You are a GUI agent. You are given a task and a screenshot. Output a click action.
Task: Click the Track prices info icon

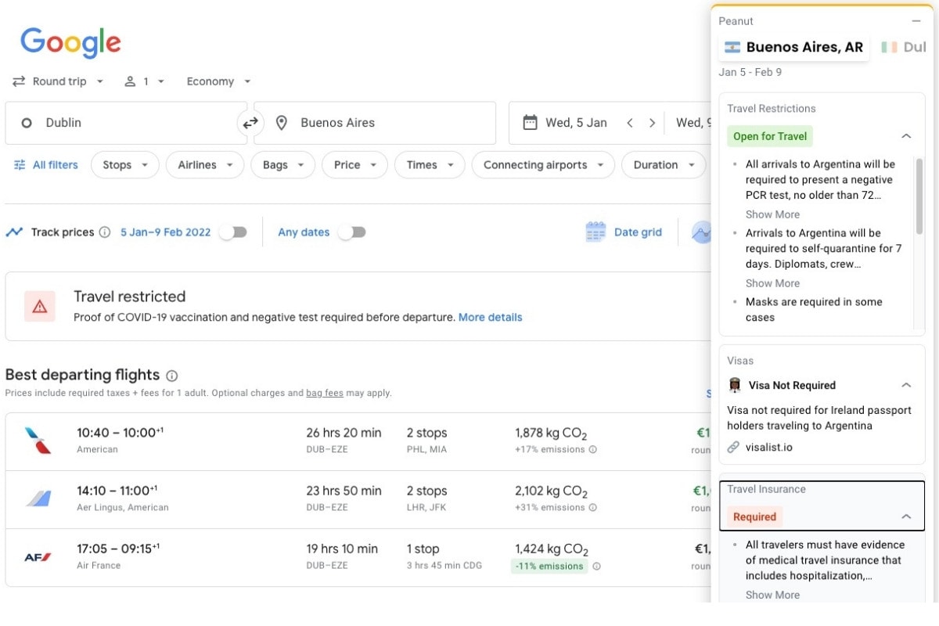(x=106, y=232)
